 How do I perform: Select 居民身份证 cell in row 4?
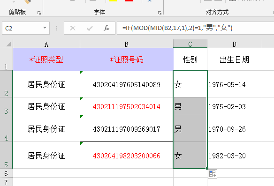pos(46,128)
